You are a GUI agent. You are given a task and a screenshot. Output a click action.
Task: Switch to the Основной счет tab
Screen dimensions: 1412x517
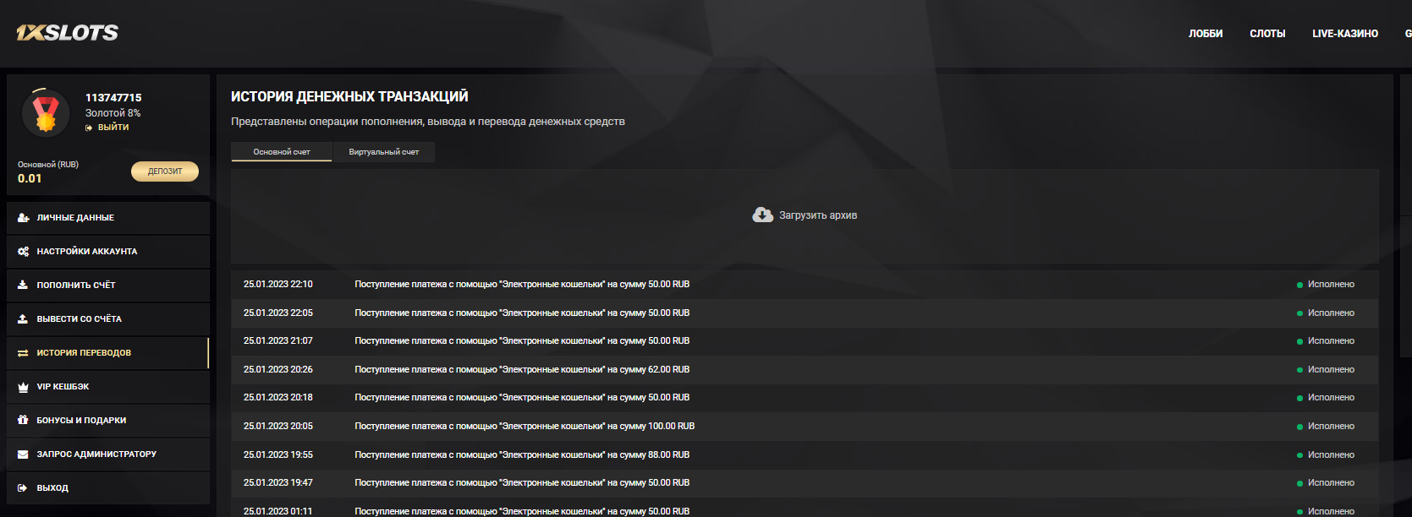tap(282, 152)
